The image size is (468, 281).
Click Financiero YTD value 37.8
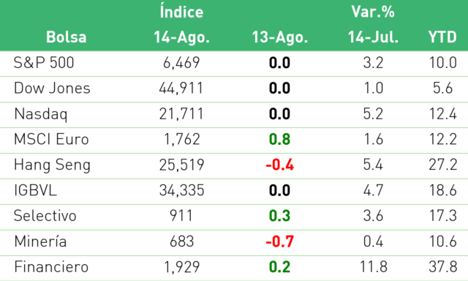click(443, 267)
